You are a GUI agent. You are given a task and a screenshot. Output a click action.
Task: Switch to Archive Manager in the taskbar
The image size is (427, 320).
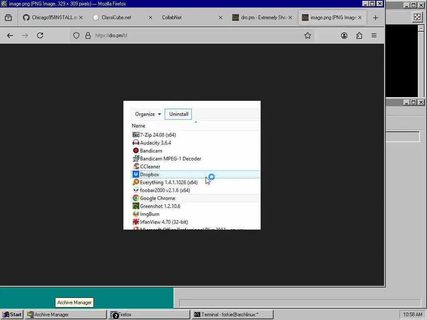[x=65, y=315]
